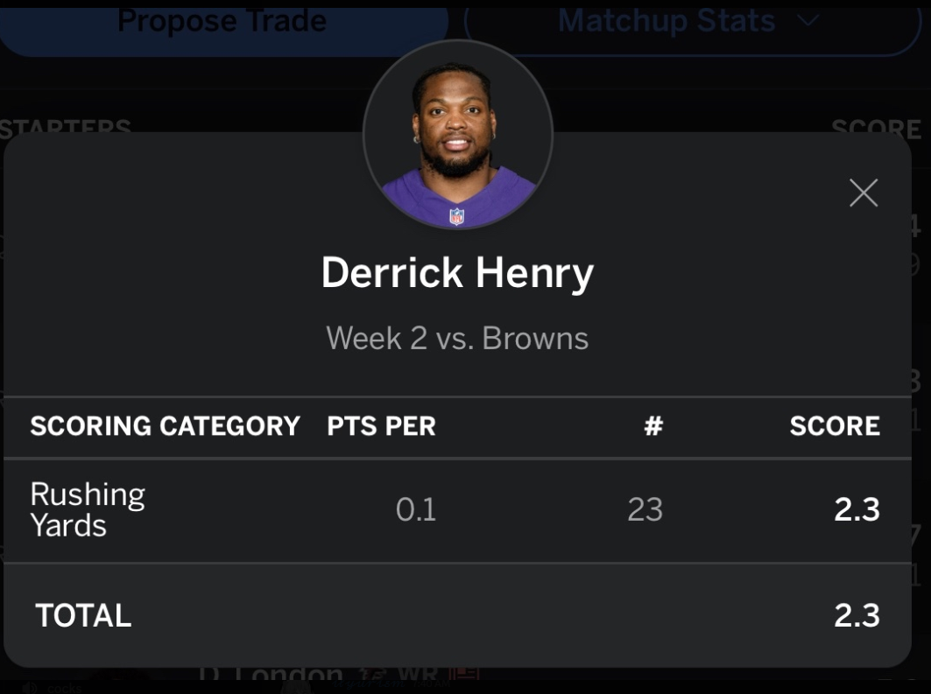Select the Rushing Yards row label

(88, 509)
